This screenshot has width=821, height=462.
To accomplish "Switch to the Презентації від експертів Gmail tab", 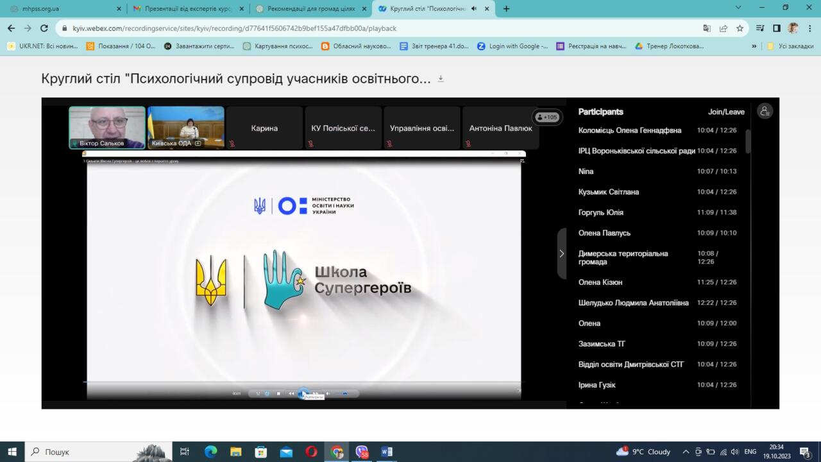I will point(188,9).
